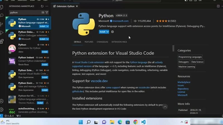
Task: Open Task View on taskbar
Action: point(96,122)
